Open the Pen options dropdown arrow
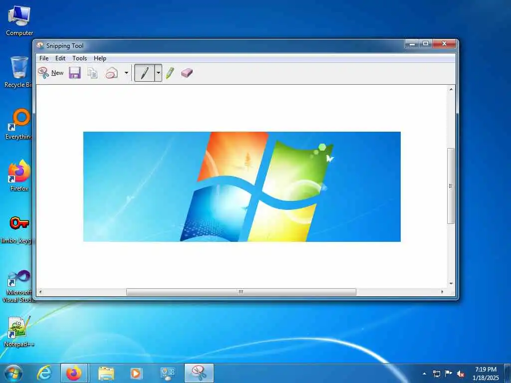Screen dimensions: 511x383 (158, 73)
